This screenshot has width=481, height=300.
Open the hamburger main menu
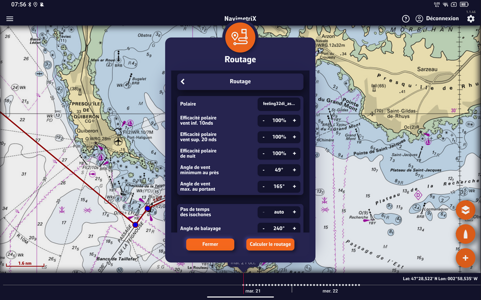10,19
